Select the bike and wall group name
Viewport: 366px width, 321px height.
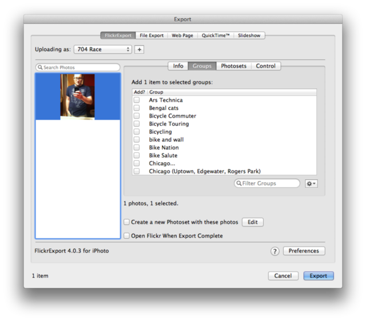pyautogui.click(x=166, y=139)
